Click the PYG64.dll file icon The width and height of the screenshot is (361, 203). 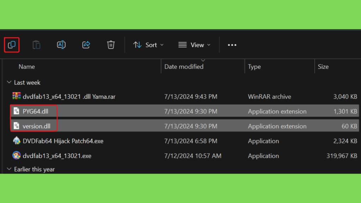pos(16,111)
